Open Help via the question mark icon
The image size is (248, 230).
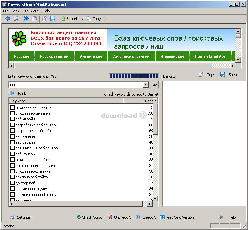(221, 217)
